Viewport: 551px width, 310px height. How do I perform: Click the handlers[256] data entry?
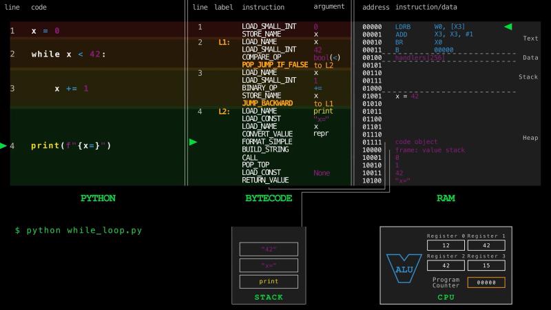tap(420, 58)
